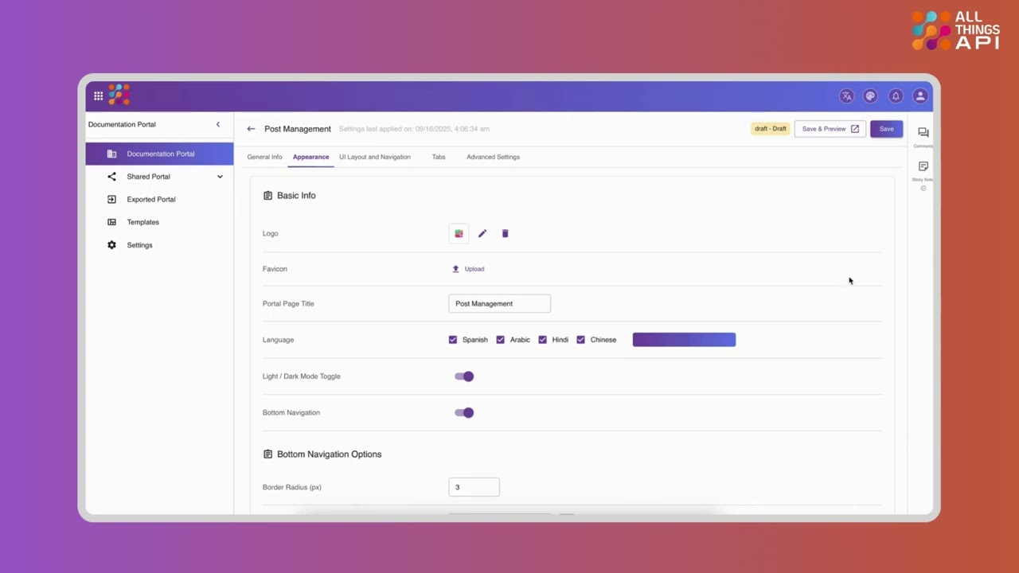Click the purple Save button

[886, 129]
